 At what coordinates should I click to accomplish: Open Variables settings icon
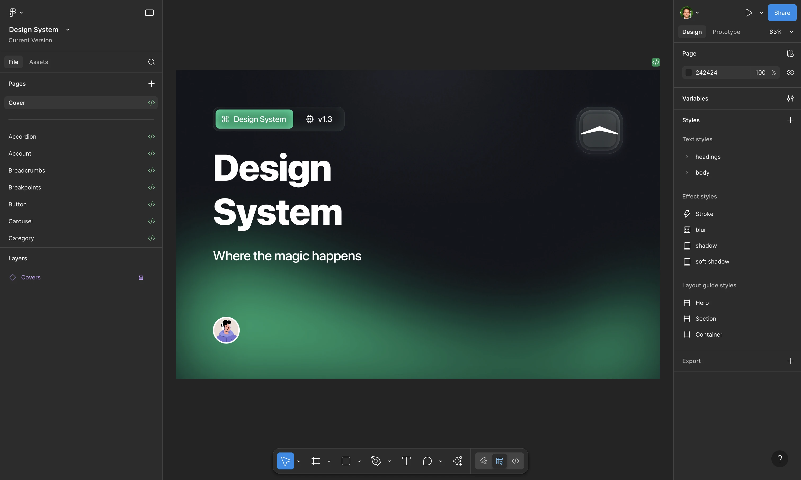pyautogui.click(x=790, y=98)
